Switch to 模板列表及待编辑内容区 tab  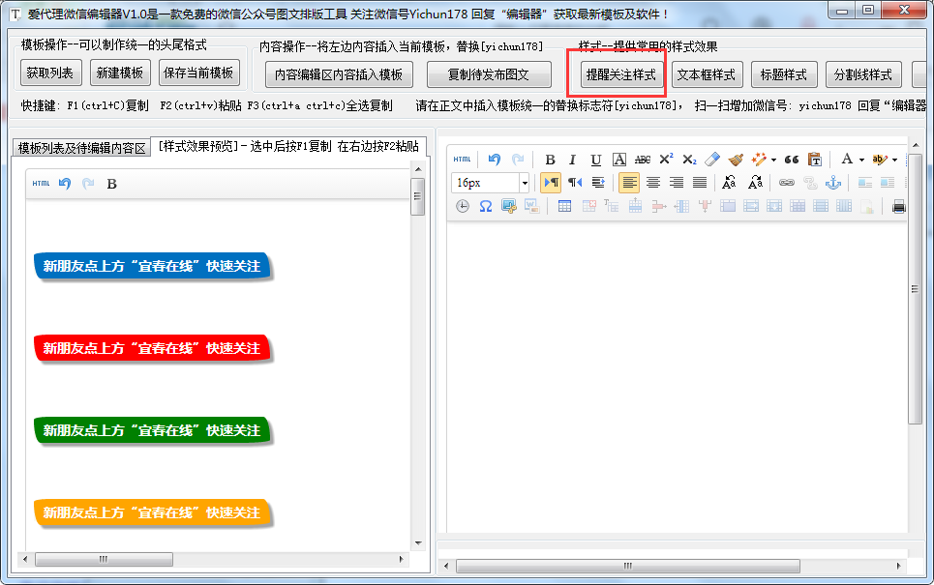pos(82,148)
